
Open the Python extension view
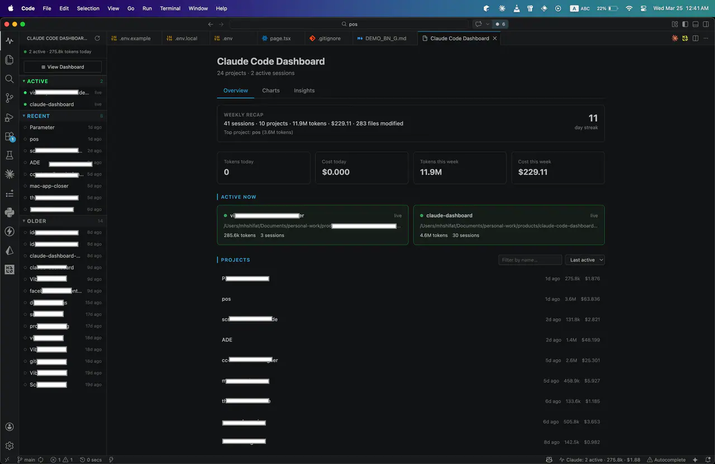pos(9,212)
